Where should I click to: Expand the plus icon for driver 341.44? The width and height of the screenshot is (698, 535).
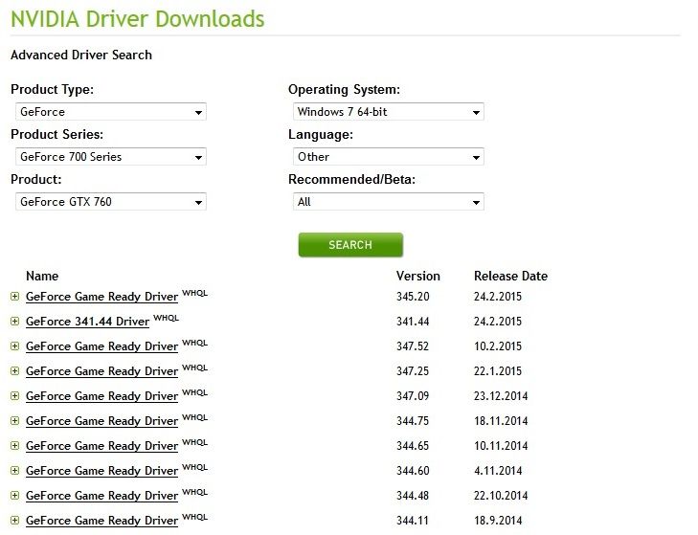coord(15,322)
